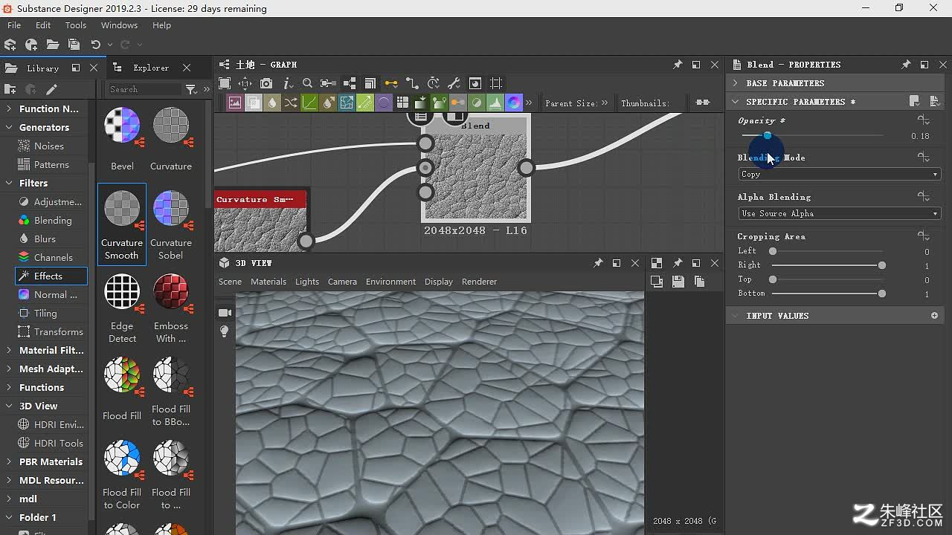Add a Curve node from node toolbar
Screen dimensions: 952x535
click(309, 103)
